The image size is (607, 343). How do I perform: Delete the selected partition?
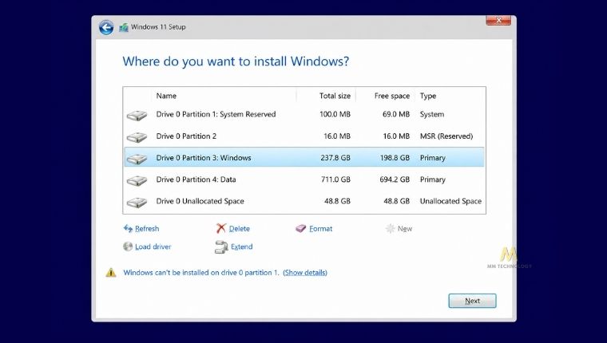pos(240,229)
